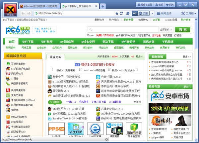Viewport: 199px width, 143px height.
Task: Click YY语音 icon in sidebar
Action: [x=8, y=79]
